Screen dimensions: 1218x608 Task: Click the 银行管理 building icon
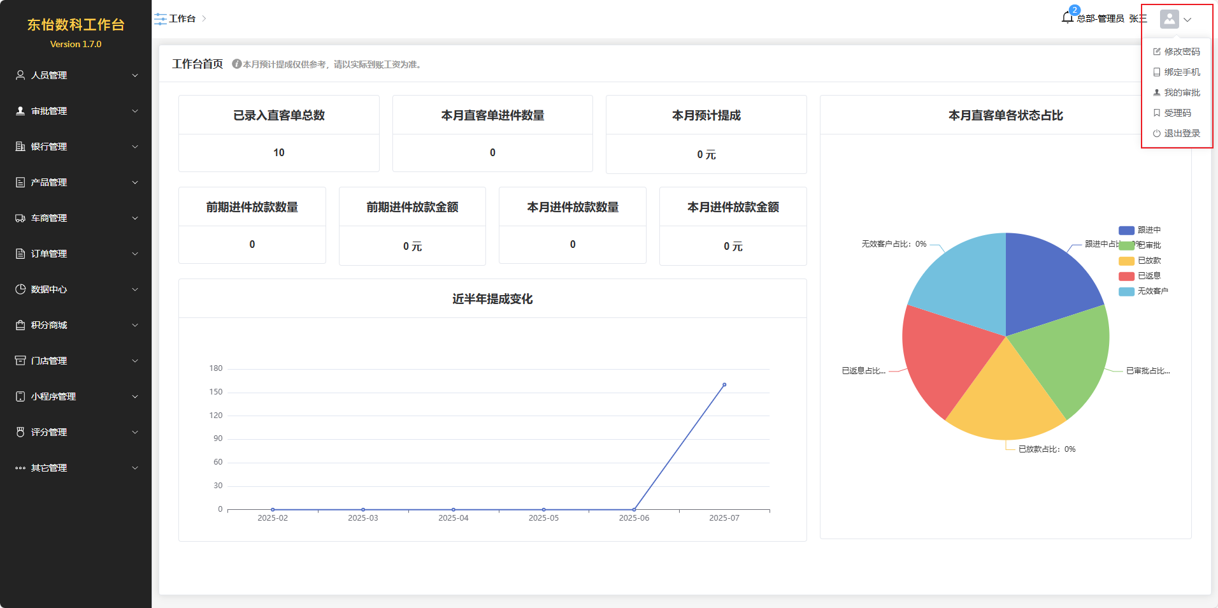point(20,147)
